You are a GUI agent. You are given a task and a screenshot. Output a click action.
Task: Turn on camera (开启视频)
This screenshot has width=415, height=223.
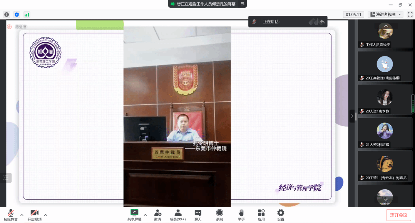34,215
